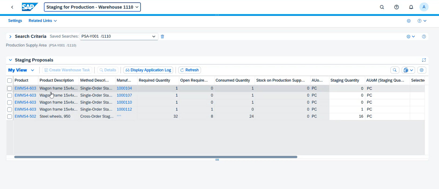This screenshot has height=189, width=439.
Task: Open the user avatar menu
Action: point(424,7)
